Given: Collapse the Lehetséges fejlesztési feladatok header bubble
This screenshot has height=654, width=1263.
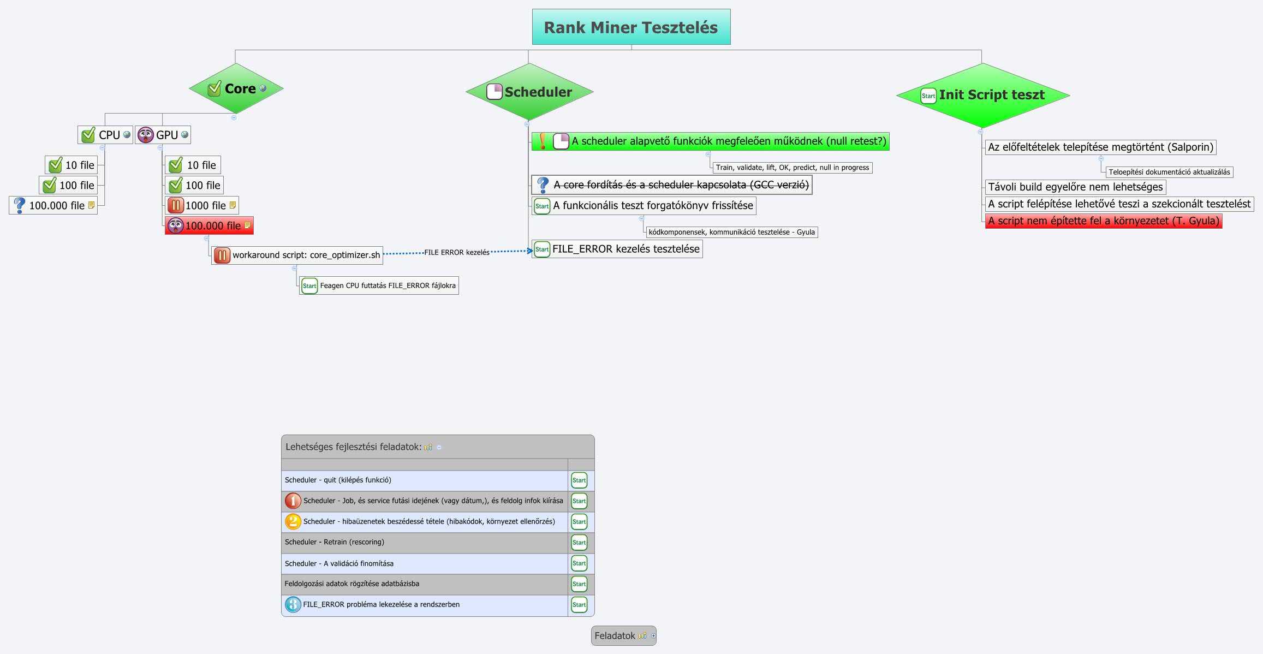Looking at the screenshot, I should point(440,447).
